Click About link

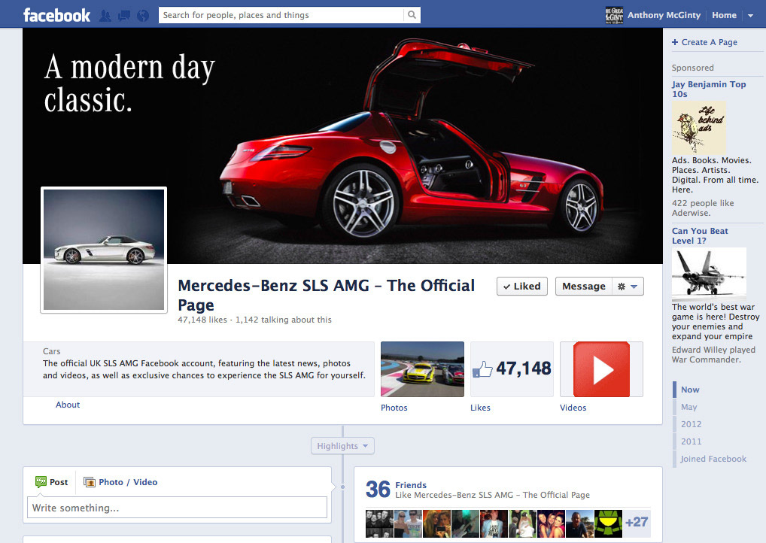68,405
